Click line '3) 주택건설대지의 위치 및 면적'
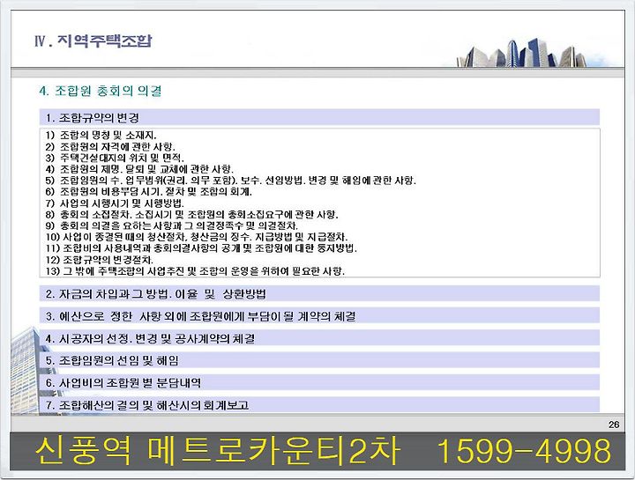Viewport: 635px width, 480px height. point(115,158)
